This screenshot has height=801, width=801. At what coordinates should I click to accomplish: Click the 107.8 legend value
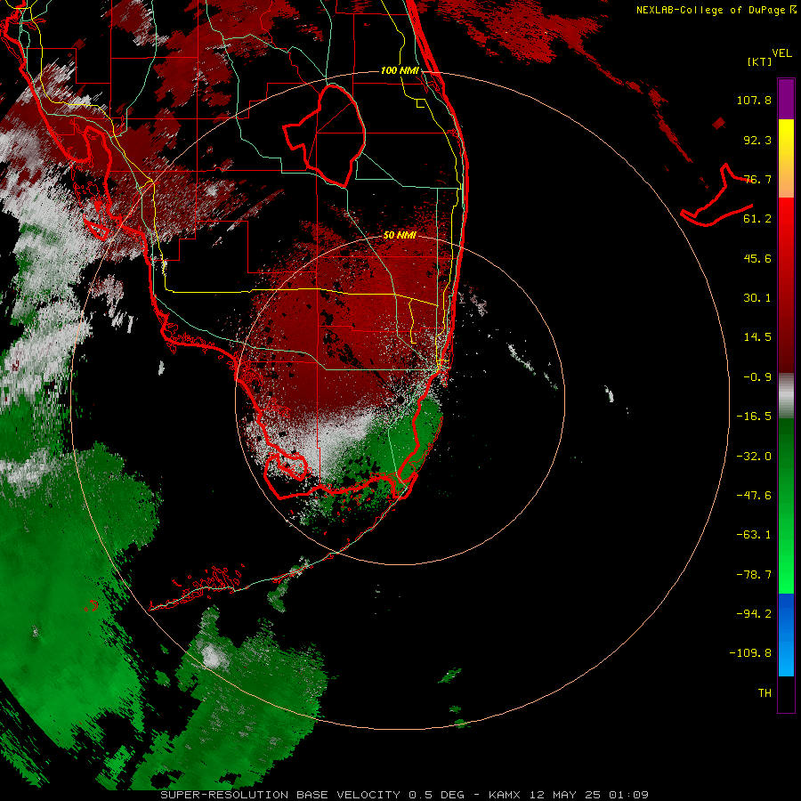click(x=754, y=100)
